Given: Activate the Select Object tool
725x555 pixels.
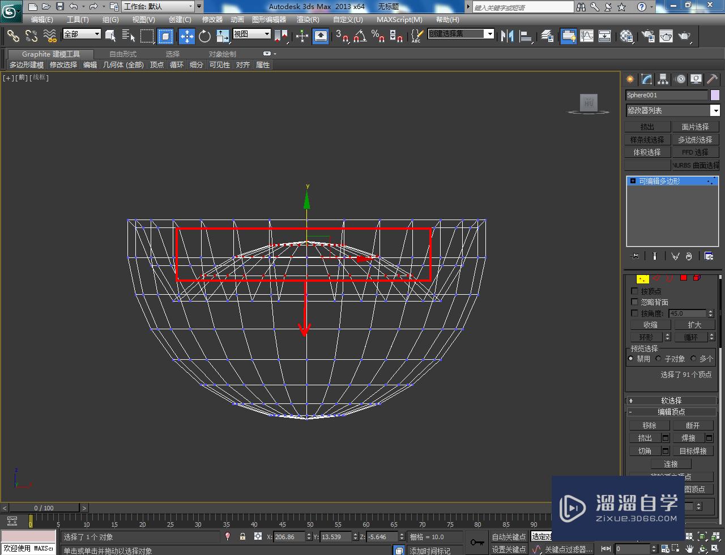Looking at the screenshot, I should 110,36.
